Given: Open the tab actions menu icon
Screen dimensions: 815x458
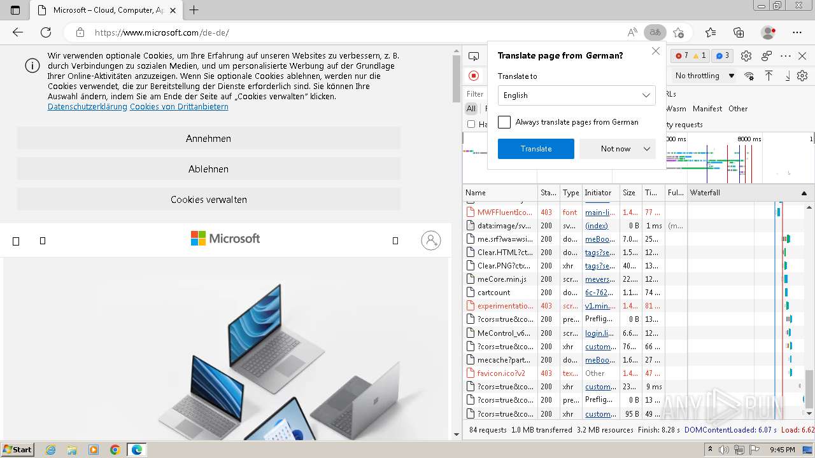Looking at the screenshot, I should coord(15,10).
